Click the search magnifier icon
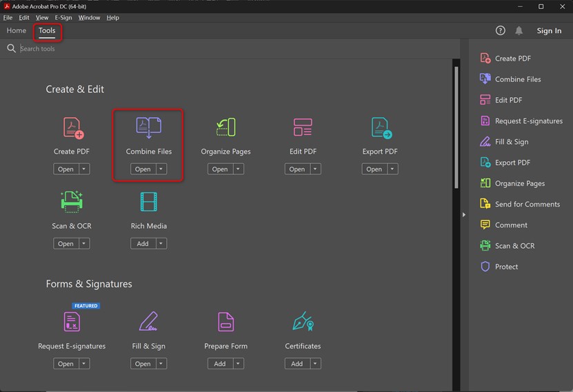 coord(11,48)
